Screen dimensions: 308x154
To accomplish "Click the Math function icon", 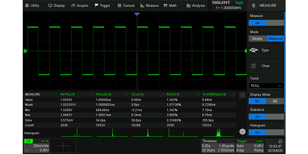I will coord(166,5).
